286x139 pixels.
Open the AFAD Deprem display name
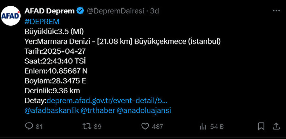point(50,11)
